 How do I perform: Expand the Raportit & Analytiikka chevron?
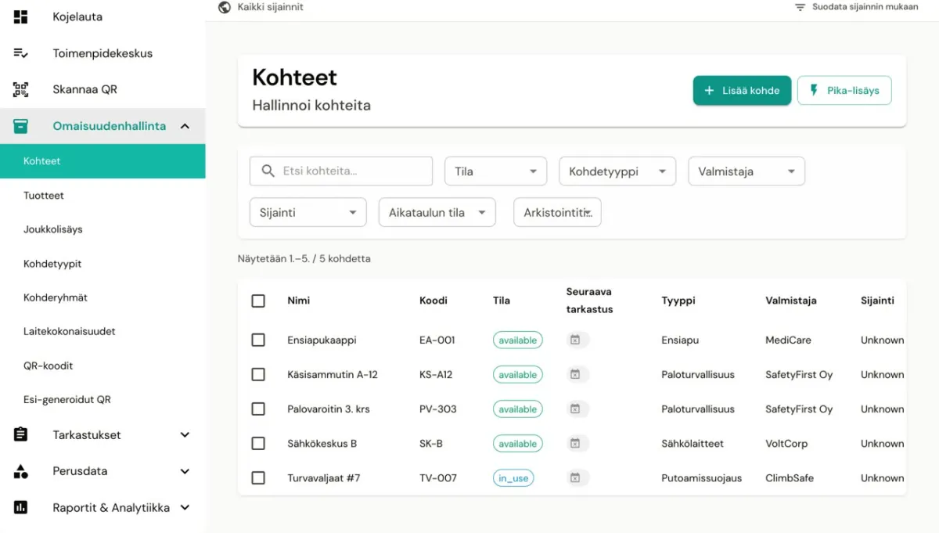coord(185,507)
